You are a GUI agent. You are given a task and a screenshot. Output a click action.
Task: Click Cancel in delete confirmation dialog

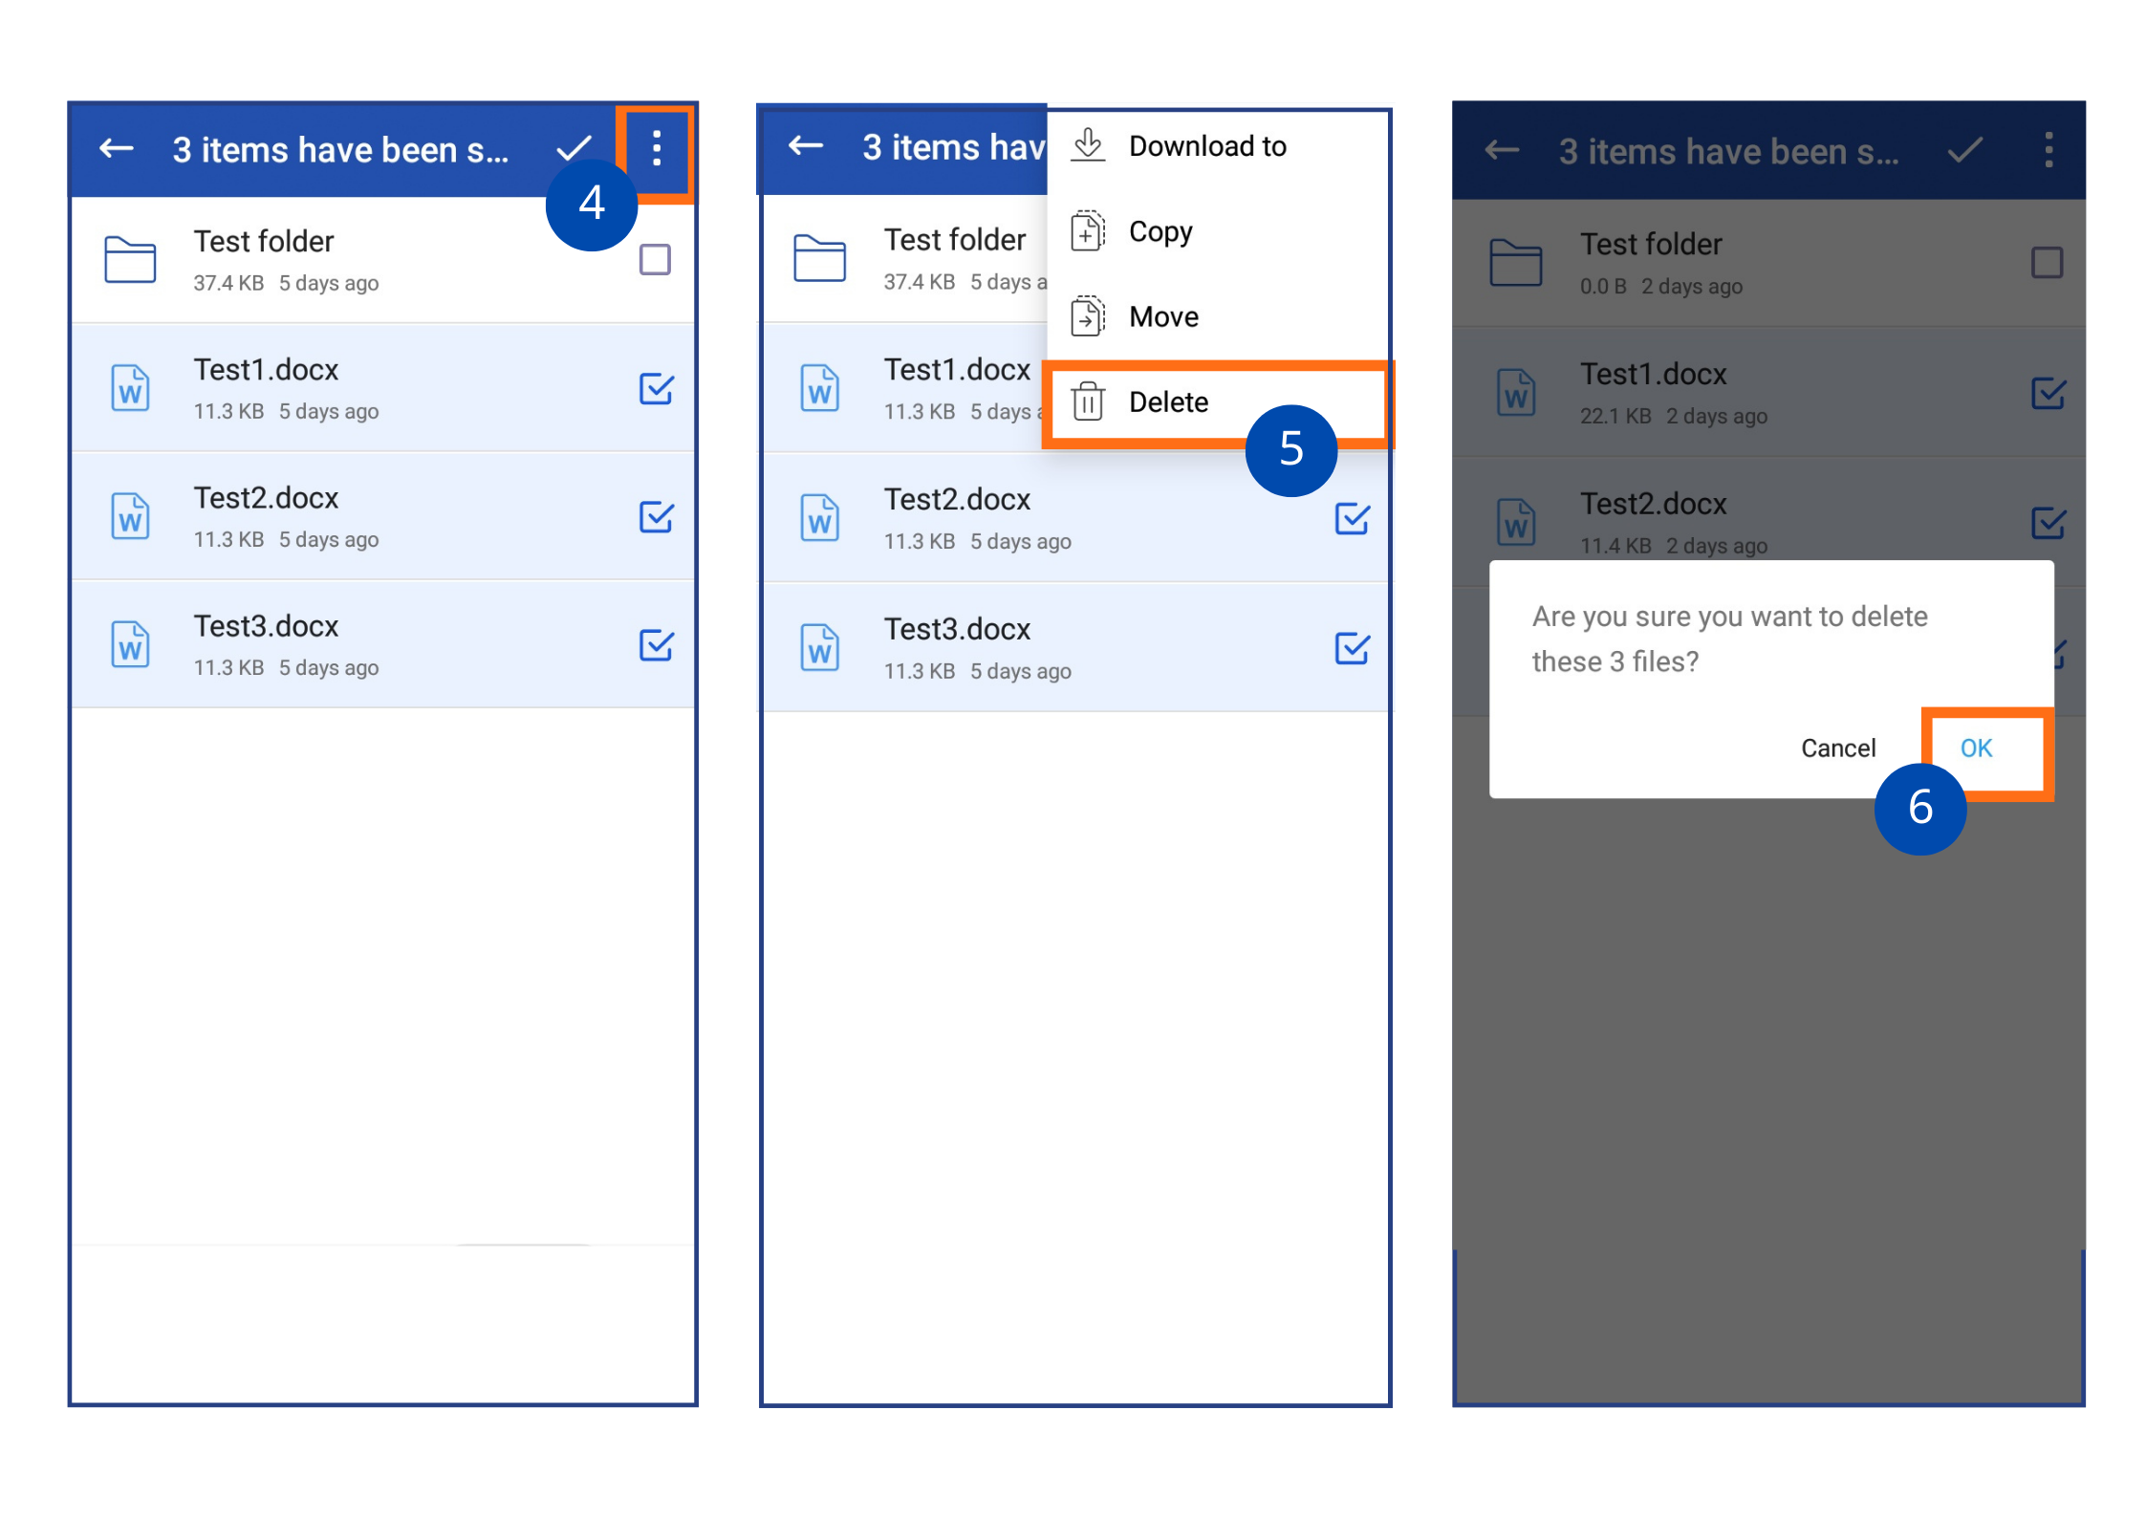[1837, 748]
